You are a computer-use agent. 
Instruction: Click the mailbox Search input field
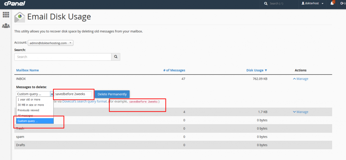(x=63, y=57)
